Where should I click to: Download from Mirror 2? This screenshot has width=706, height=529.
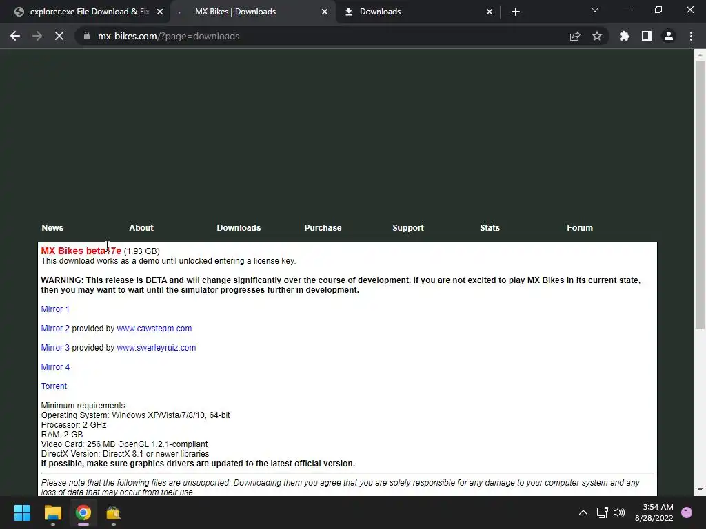(55, 329)
